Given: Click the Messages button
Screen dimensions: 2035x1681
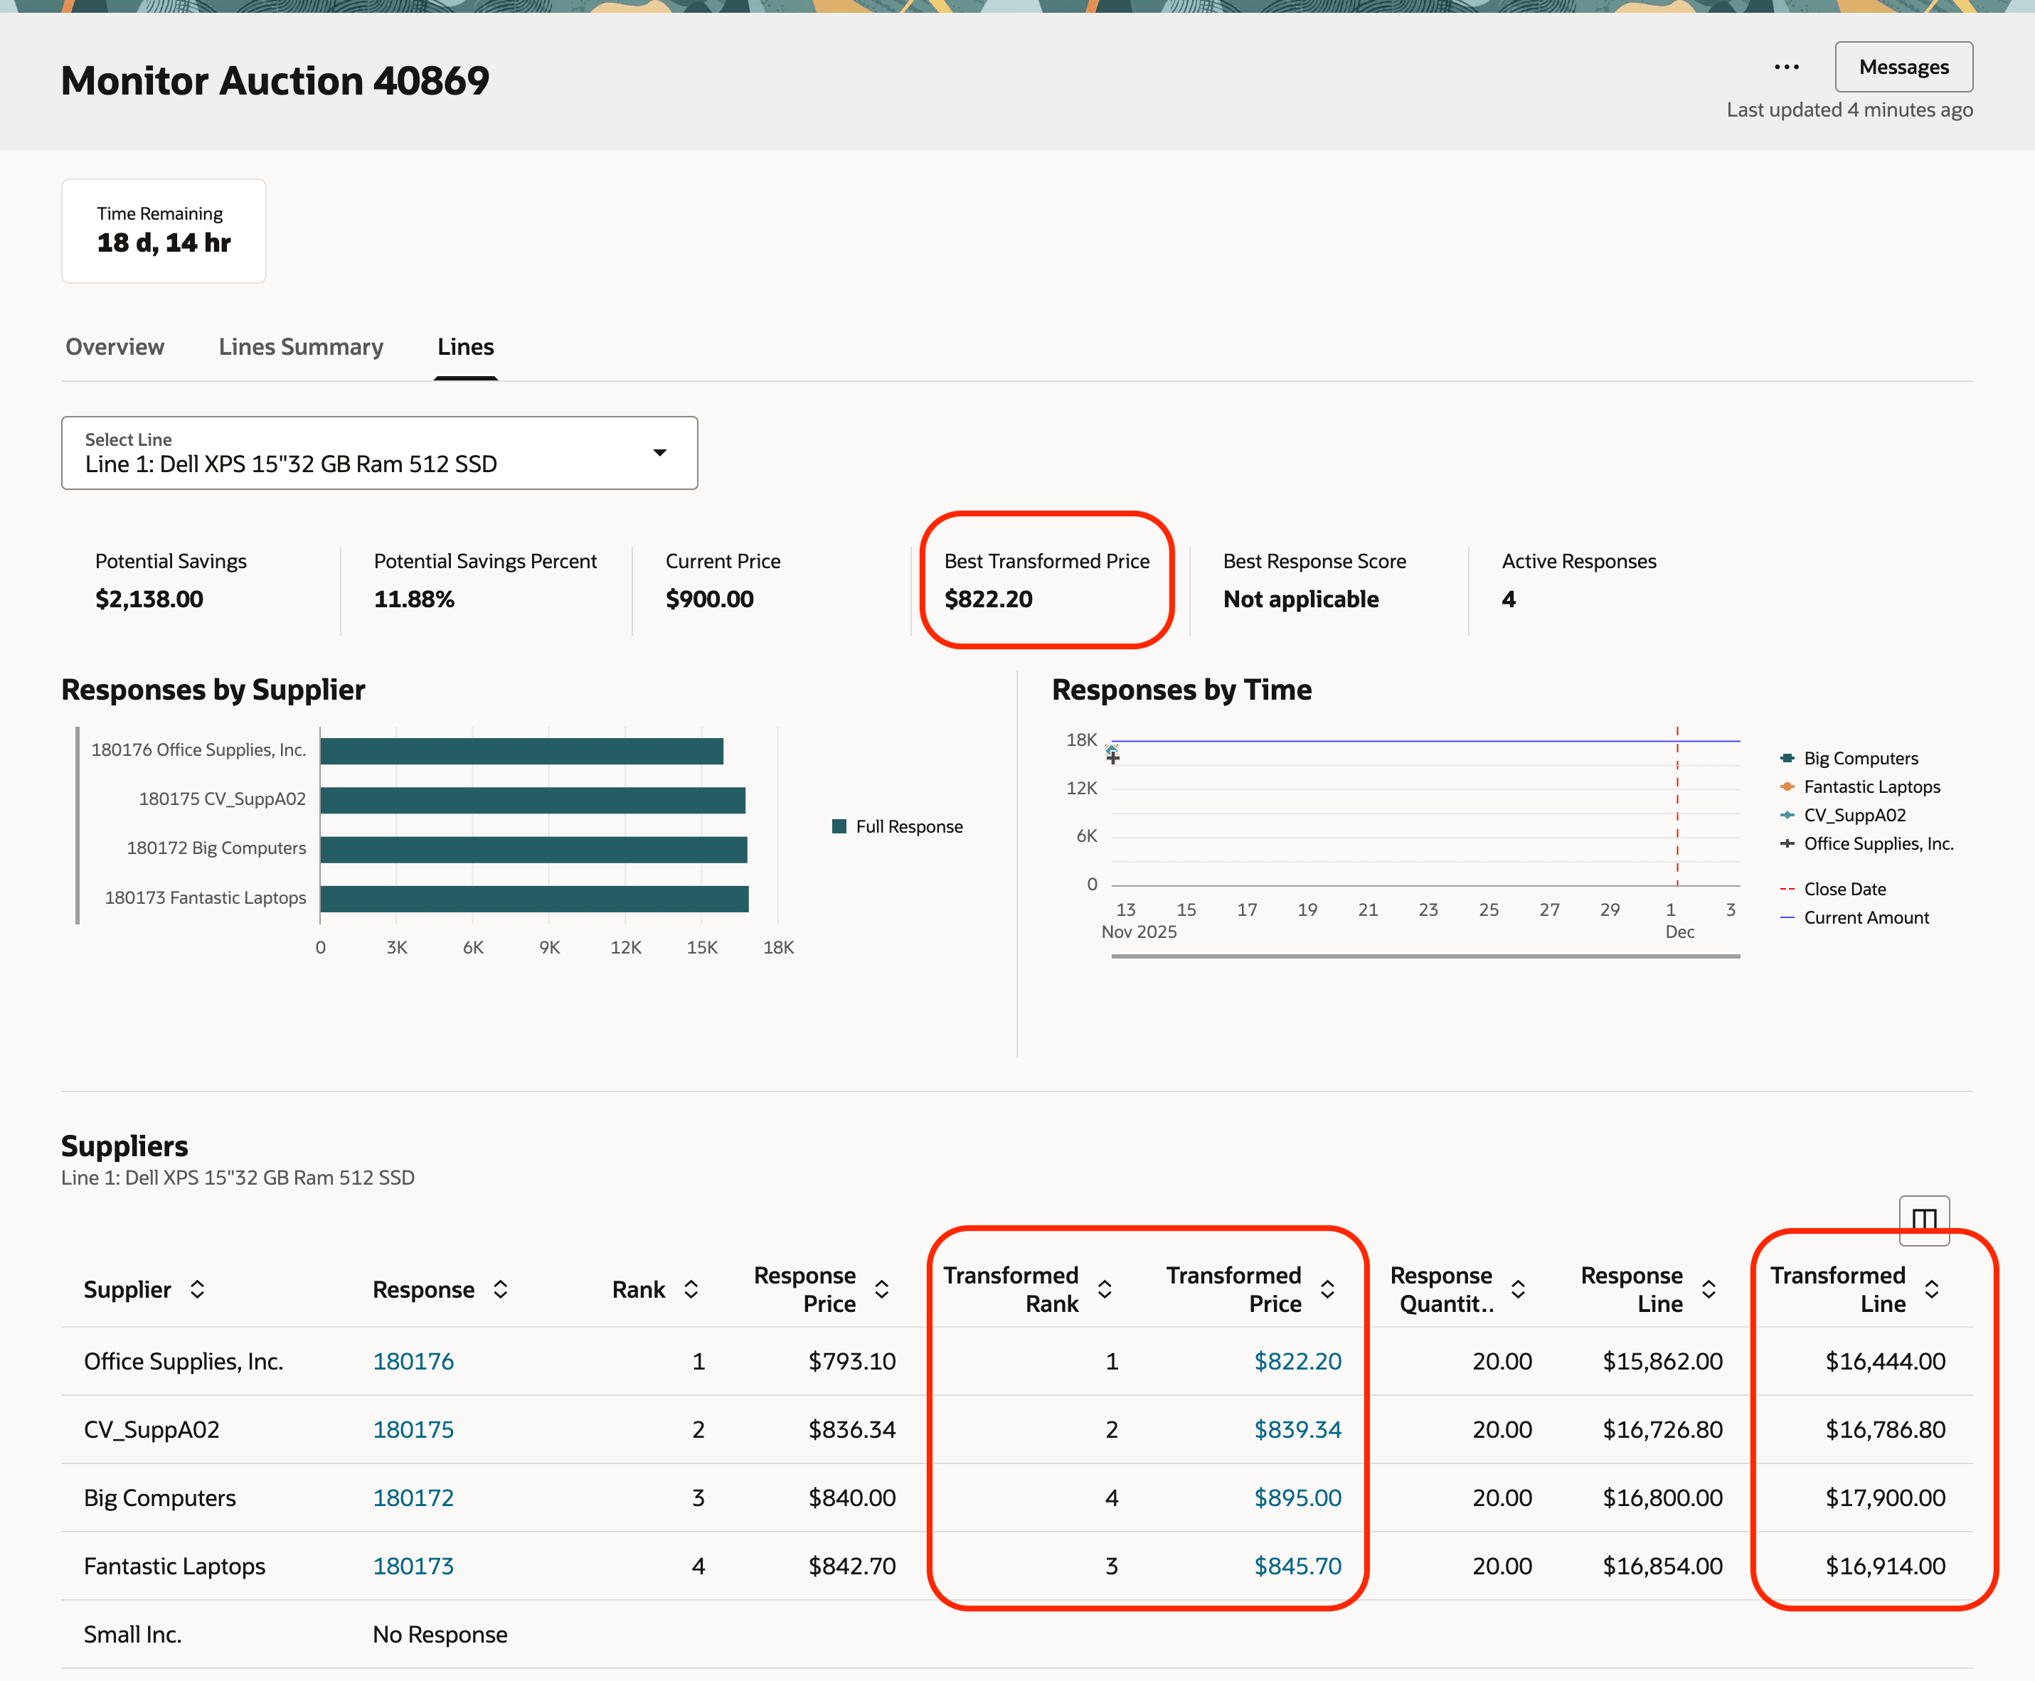Looking at the screenshot, I should 1903,67.
